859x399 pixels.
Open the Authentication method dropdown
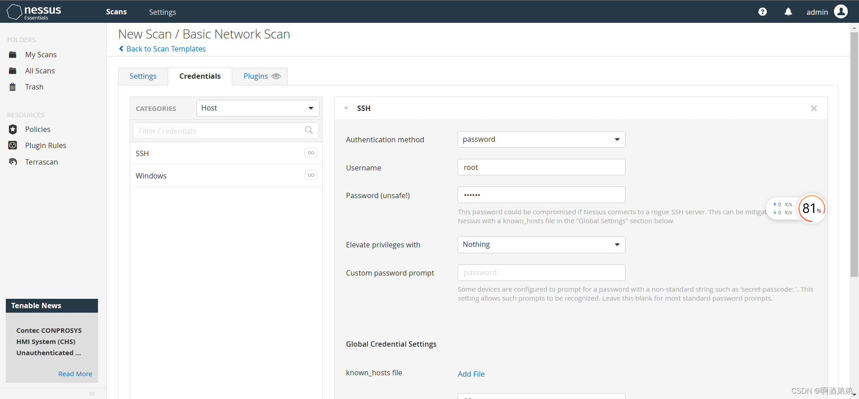pos(541,140)
